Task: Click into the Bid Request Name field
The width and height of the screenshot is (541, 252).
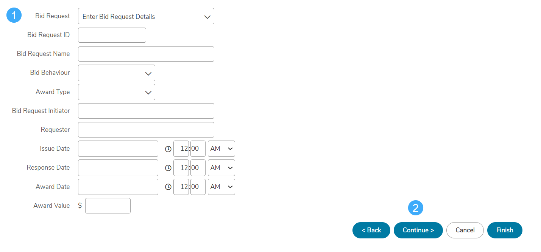Action: [x=146, y=54]
